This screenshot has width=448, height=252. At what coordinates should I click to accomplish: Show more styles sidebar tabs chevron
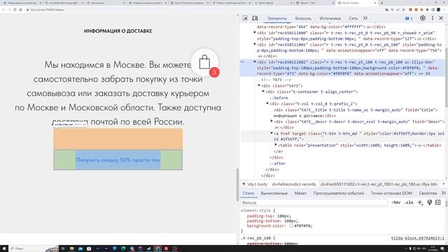443,193
